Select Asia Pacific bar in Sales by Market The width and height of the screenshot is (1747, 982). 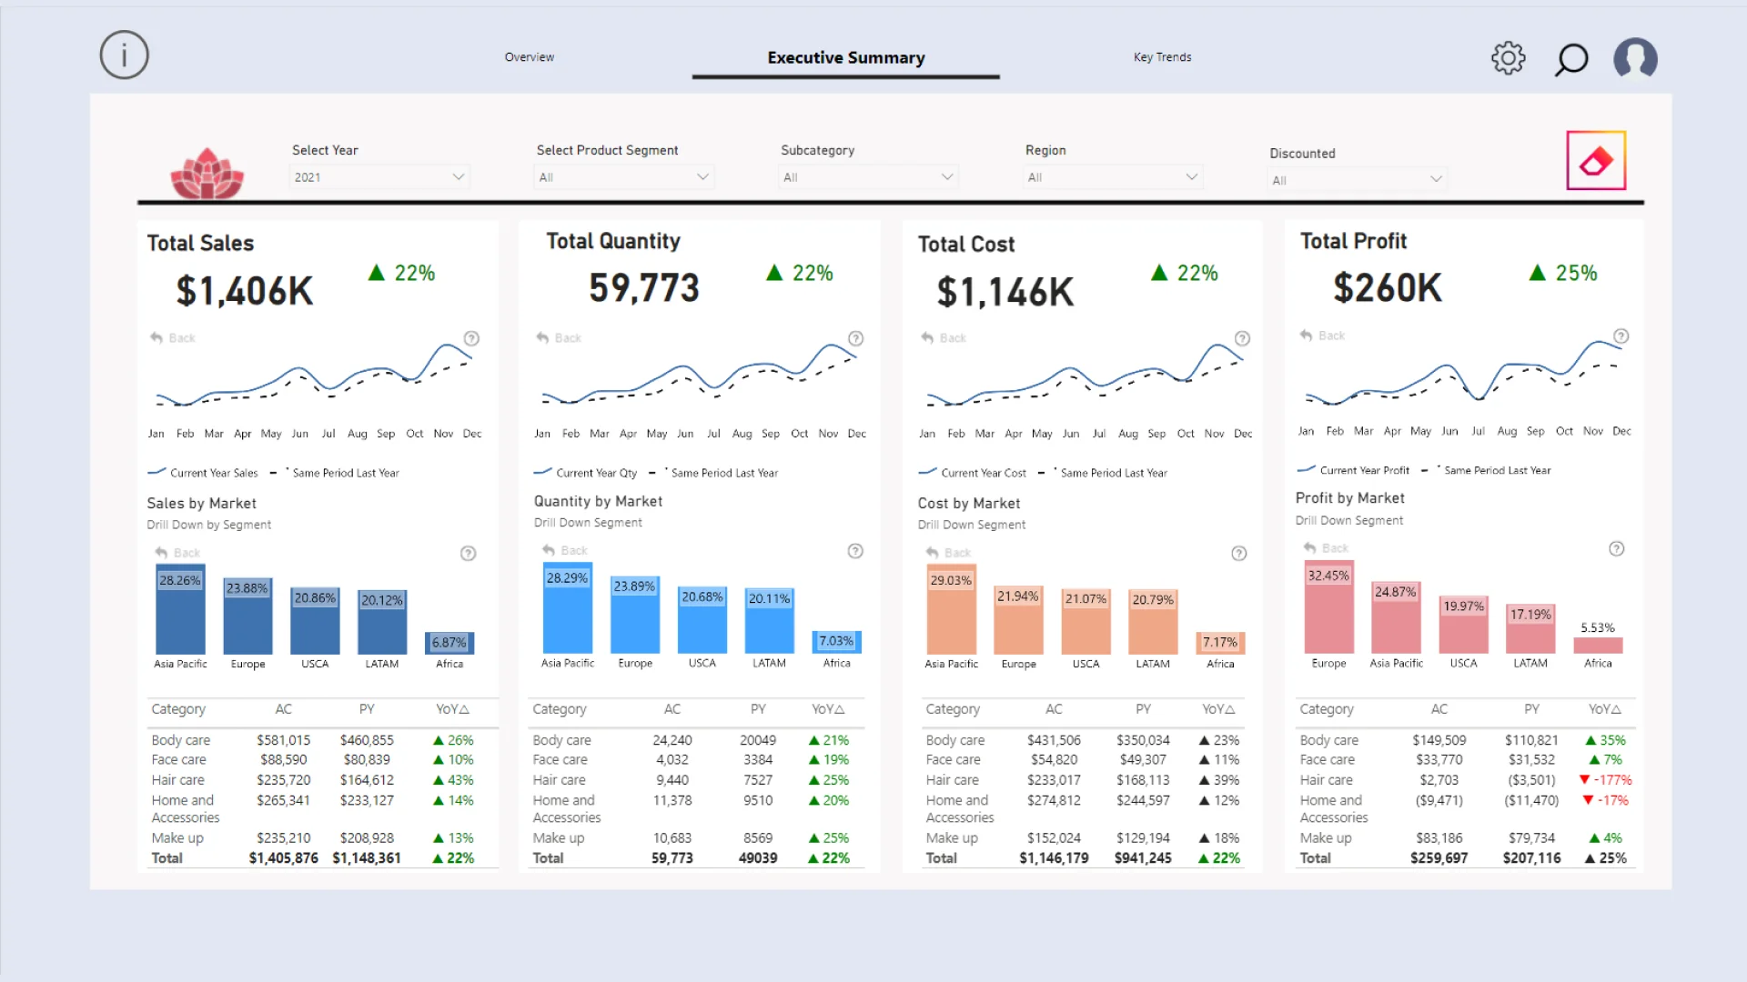[180, 609]
